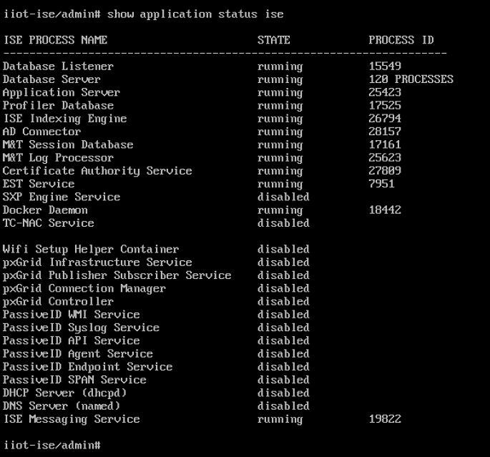
Task: Click the 'STATE' column header
Action: pyautogui.click(x=274, y=40)
